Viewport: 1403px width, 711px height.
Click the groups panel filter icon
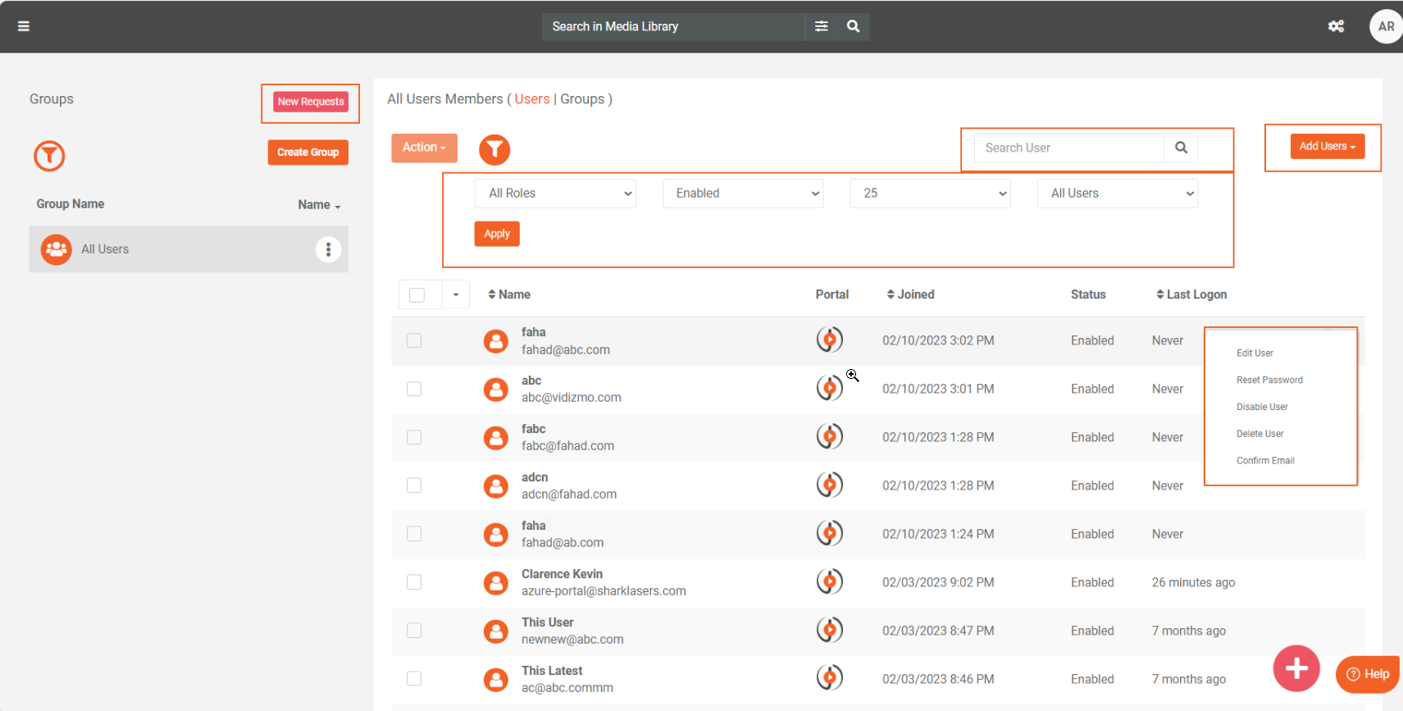49,156
